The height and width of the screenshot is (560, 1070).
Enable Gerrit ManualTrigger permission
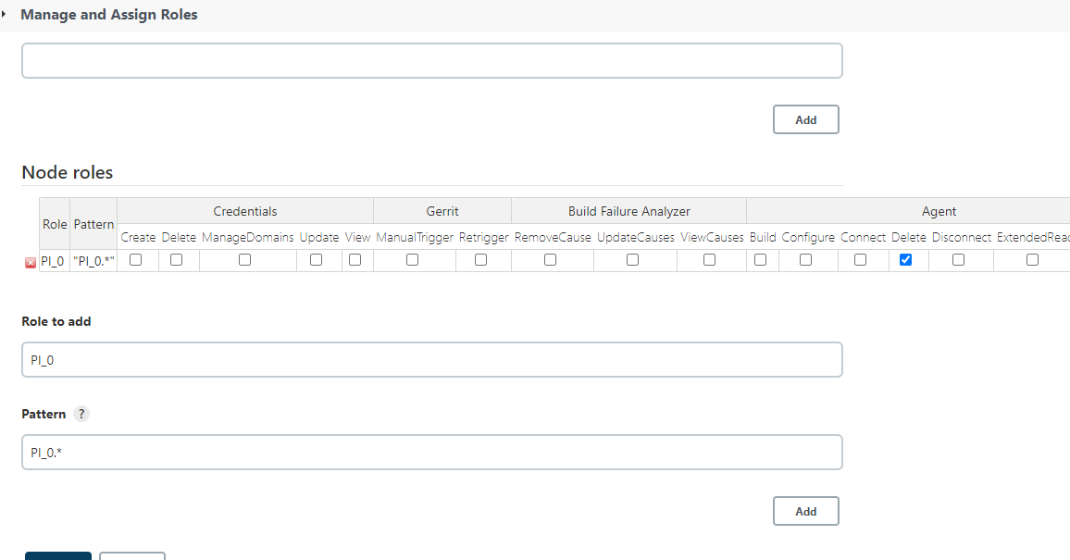tap(413, 260)
